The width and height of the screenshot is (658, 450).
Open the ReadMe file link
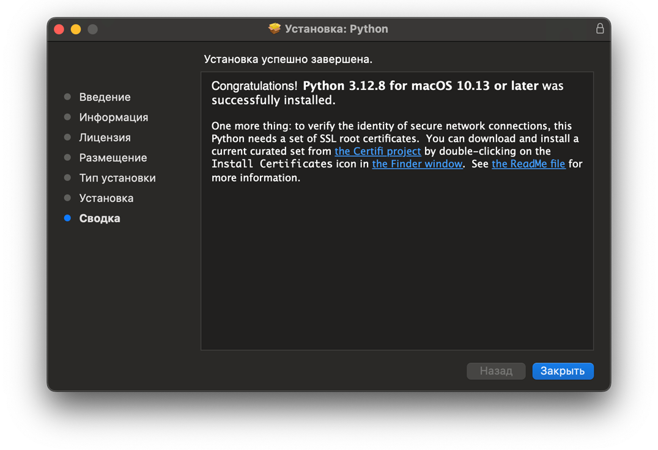coord(528,164)
